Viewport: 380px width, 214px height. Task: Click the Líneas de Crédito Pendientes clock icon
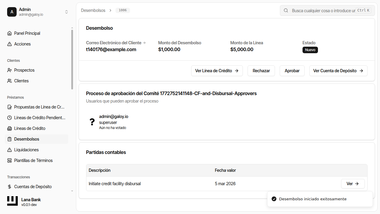[x=9, y=118]
